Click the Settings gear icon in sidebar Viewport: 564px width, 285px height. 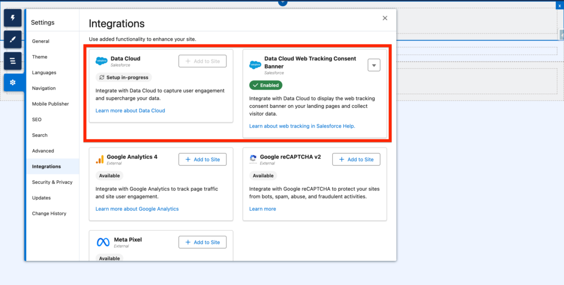point(13,82)
